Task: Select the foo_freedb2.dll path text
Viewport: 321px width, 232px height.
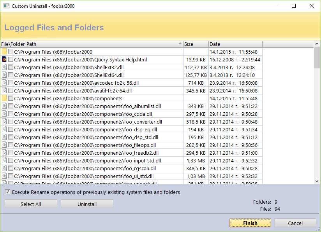Action: 86,153
